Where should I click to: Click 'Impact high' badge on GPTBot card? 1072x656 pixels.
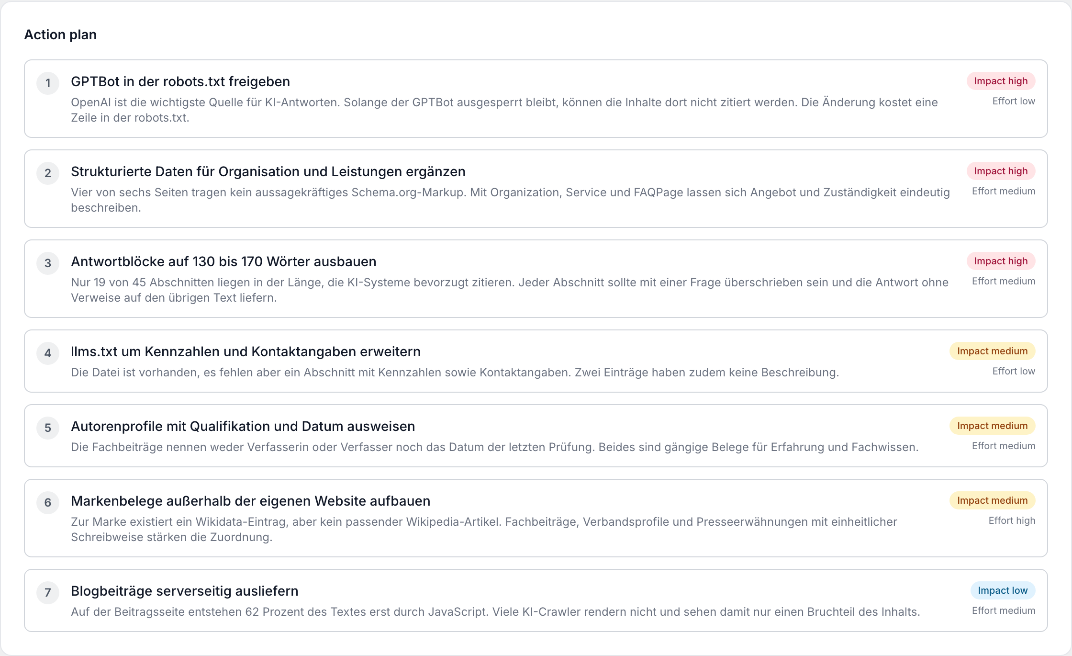pos(1001,81)
